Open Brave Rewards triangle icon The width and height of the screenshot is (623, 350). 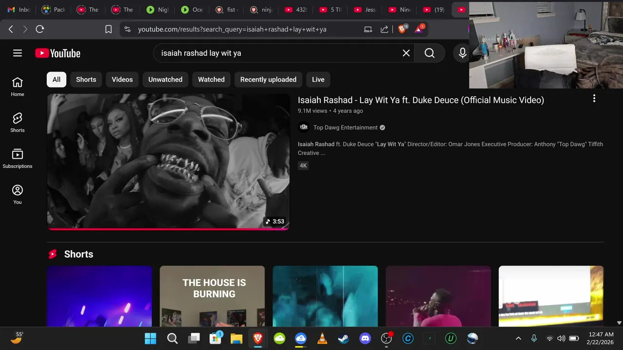pyautogui.click(x=419, y=29)
